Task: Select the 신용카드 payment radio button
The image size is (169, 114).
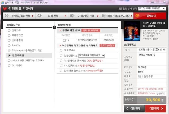Action: coord(9,31)
